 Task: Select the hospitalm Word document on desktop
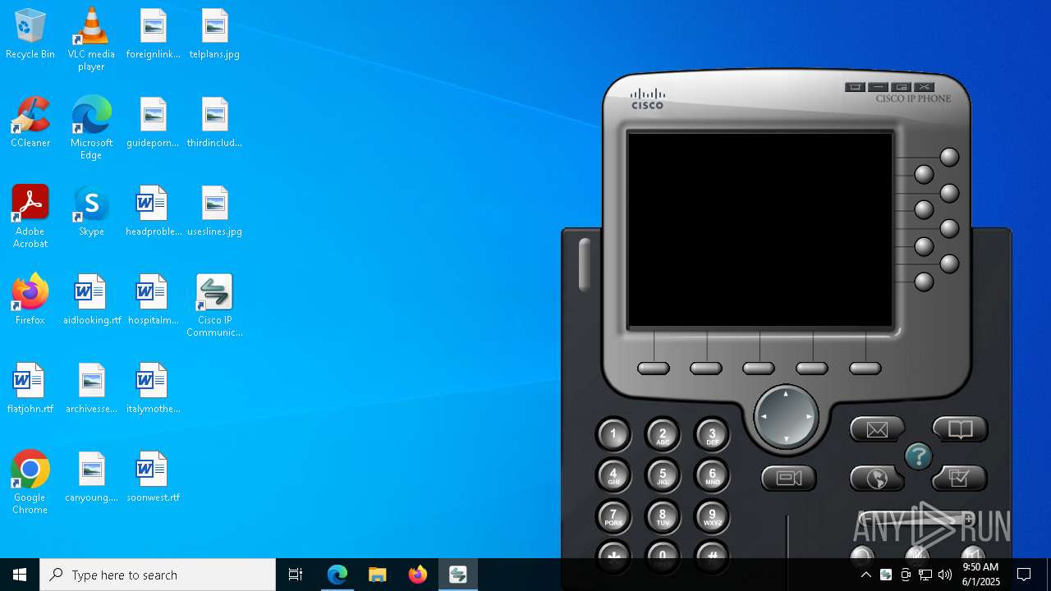[x=153, y=300]
